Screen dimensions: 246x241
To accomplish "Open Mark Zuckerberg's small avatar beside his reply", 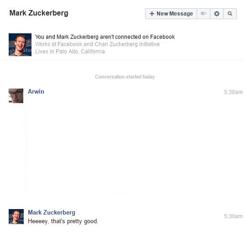I will [16, 216].
